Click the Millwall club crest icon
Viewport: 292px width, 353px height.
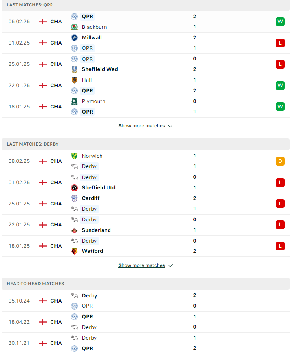[74, 37]
